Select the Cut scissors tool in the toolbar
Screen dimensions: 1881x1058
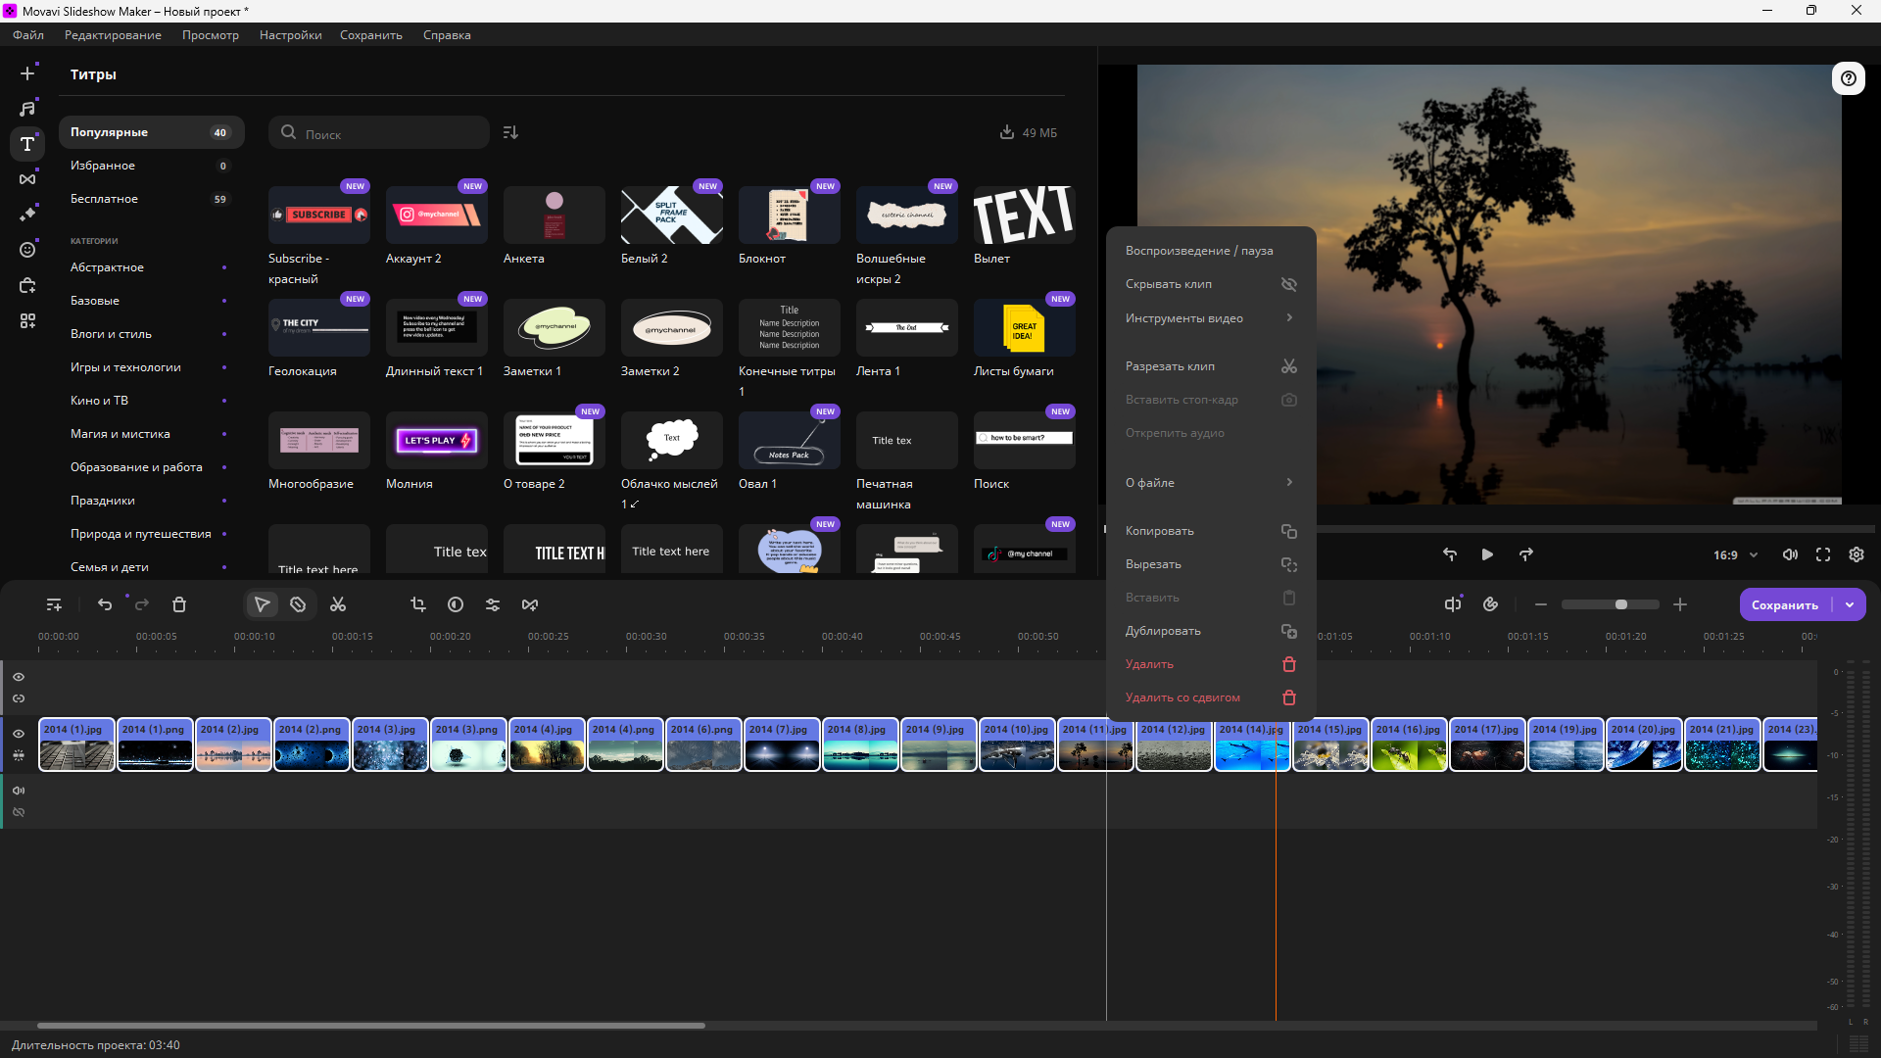338,604
